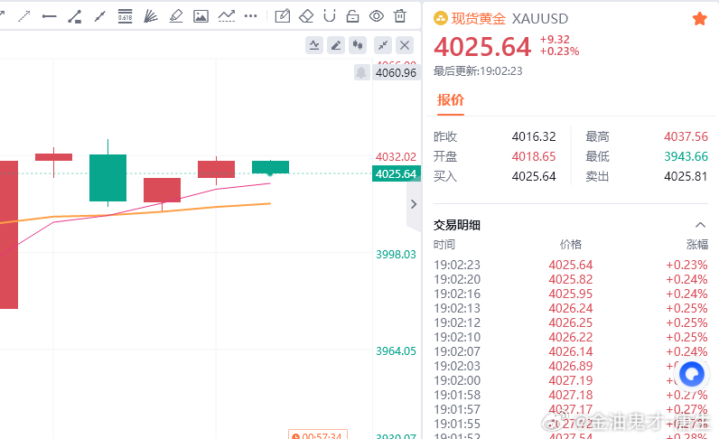This screenshot has height=439, width=719.
Task: Toggle favorite star for XAUUSD
Action: click(x=700, y=19)
